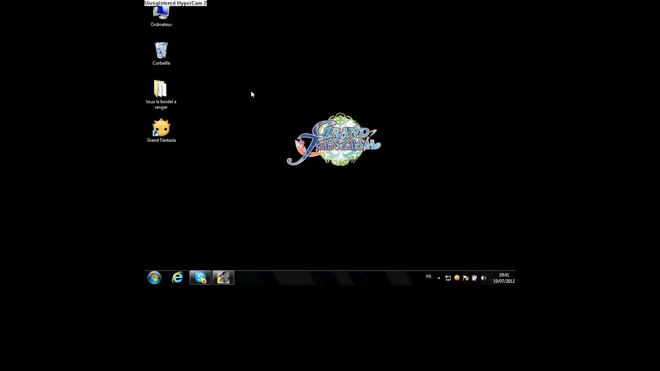Screen dimensions: 660x371
Task: Open the volume speaker icon
Action: pyautogui.click(x=484, y=278)
